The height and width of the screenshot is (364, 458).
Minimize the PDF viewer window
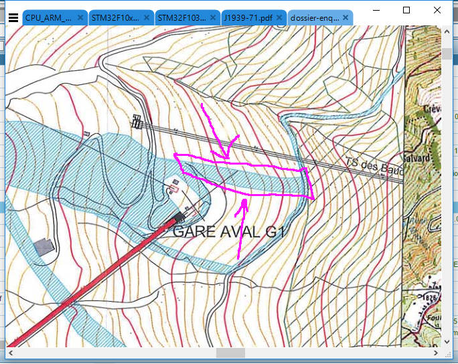[376, 10]
